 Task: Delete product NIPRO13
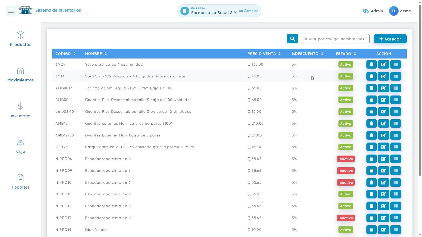371,218
